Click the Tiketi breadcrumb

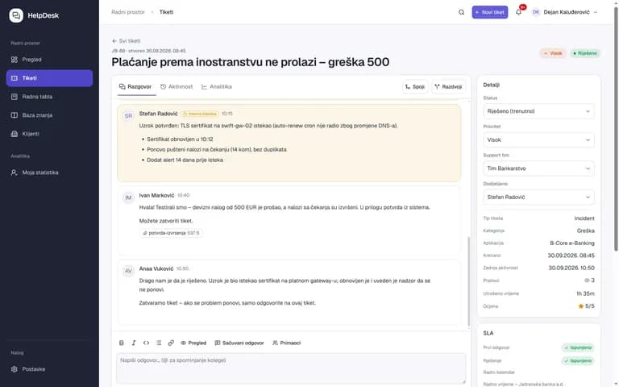coord(166,12)
